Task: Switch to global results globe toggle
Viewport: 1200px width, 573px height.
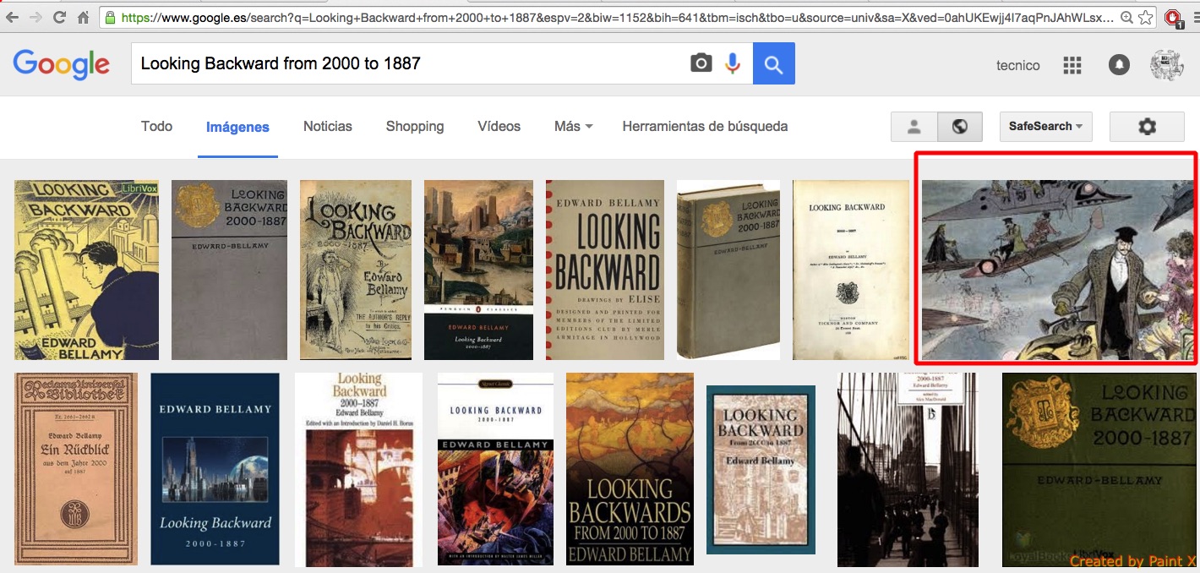Action: point(959,127)
